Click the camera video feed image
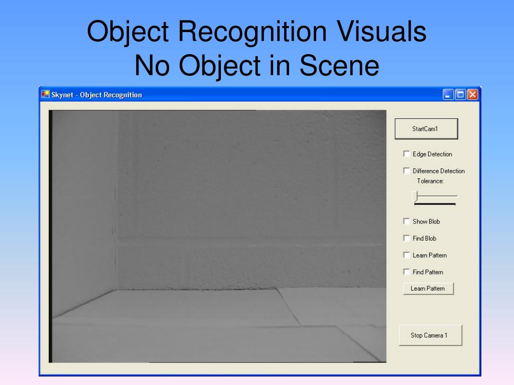The height and width of the screenshot is (385, 514). (217, 237)
